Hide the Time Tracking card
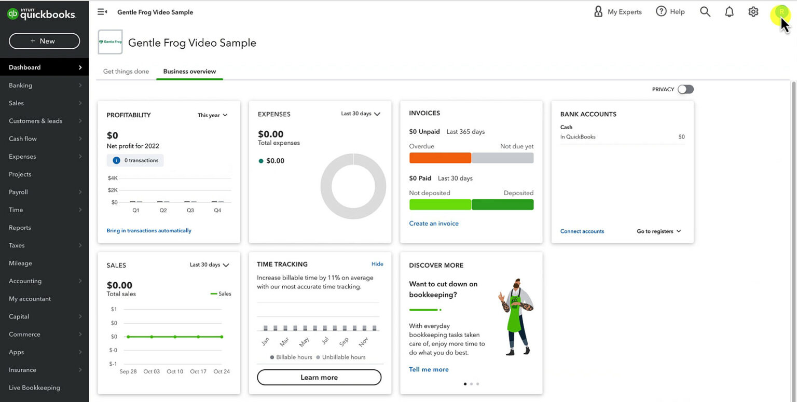This screenshot has height=402, width=797. click(377, 264)
